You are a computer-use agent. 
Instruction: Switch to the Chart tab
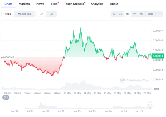coord(8,4)
